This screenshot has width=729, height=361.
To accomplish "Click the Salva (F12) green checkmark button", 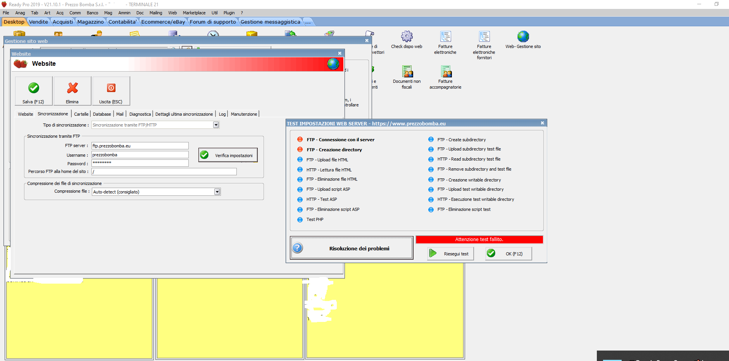I will 34,91.
